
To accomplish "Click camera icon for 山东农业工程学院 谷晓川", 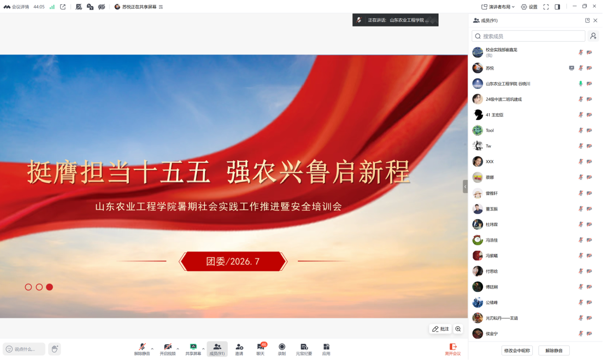I will (x=589, y=83).
